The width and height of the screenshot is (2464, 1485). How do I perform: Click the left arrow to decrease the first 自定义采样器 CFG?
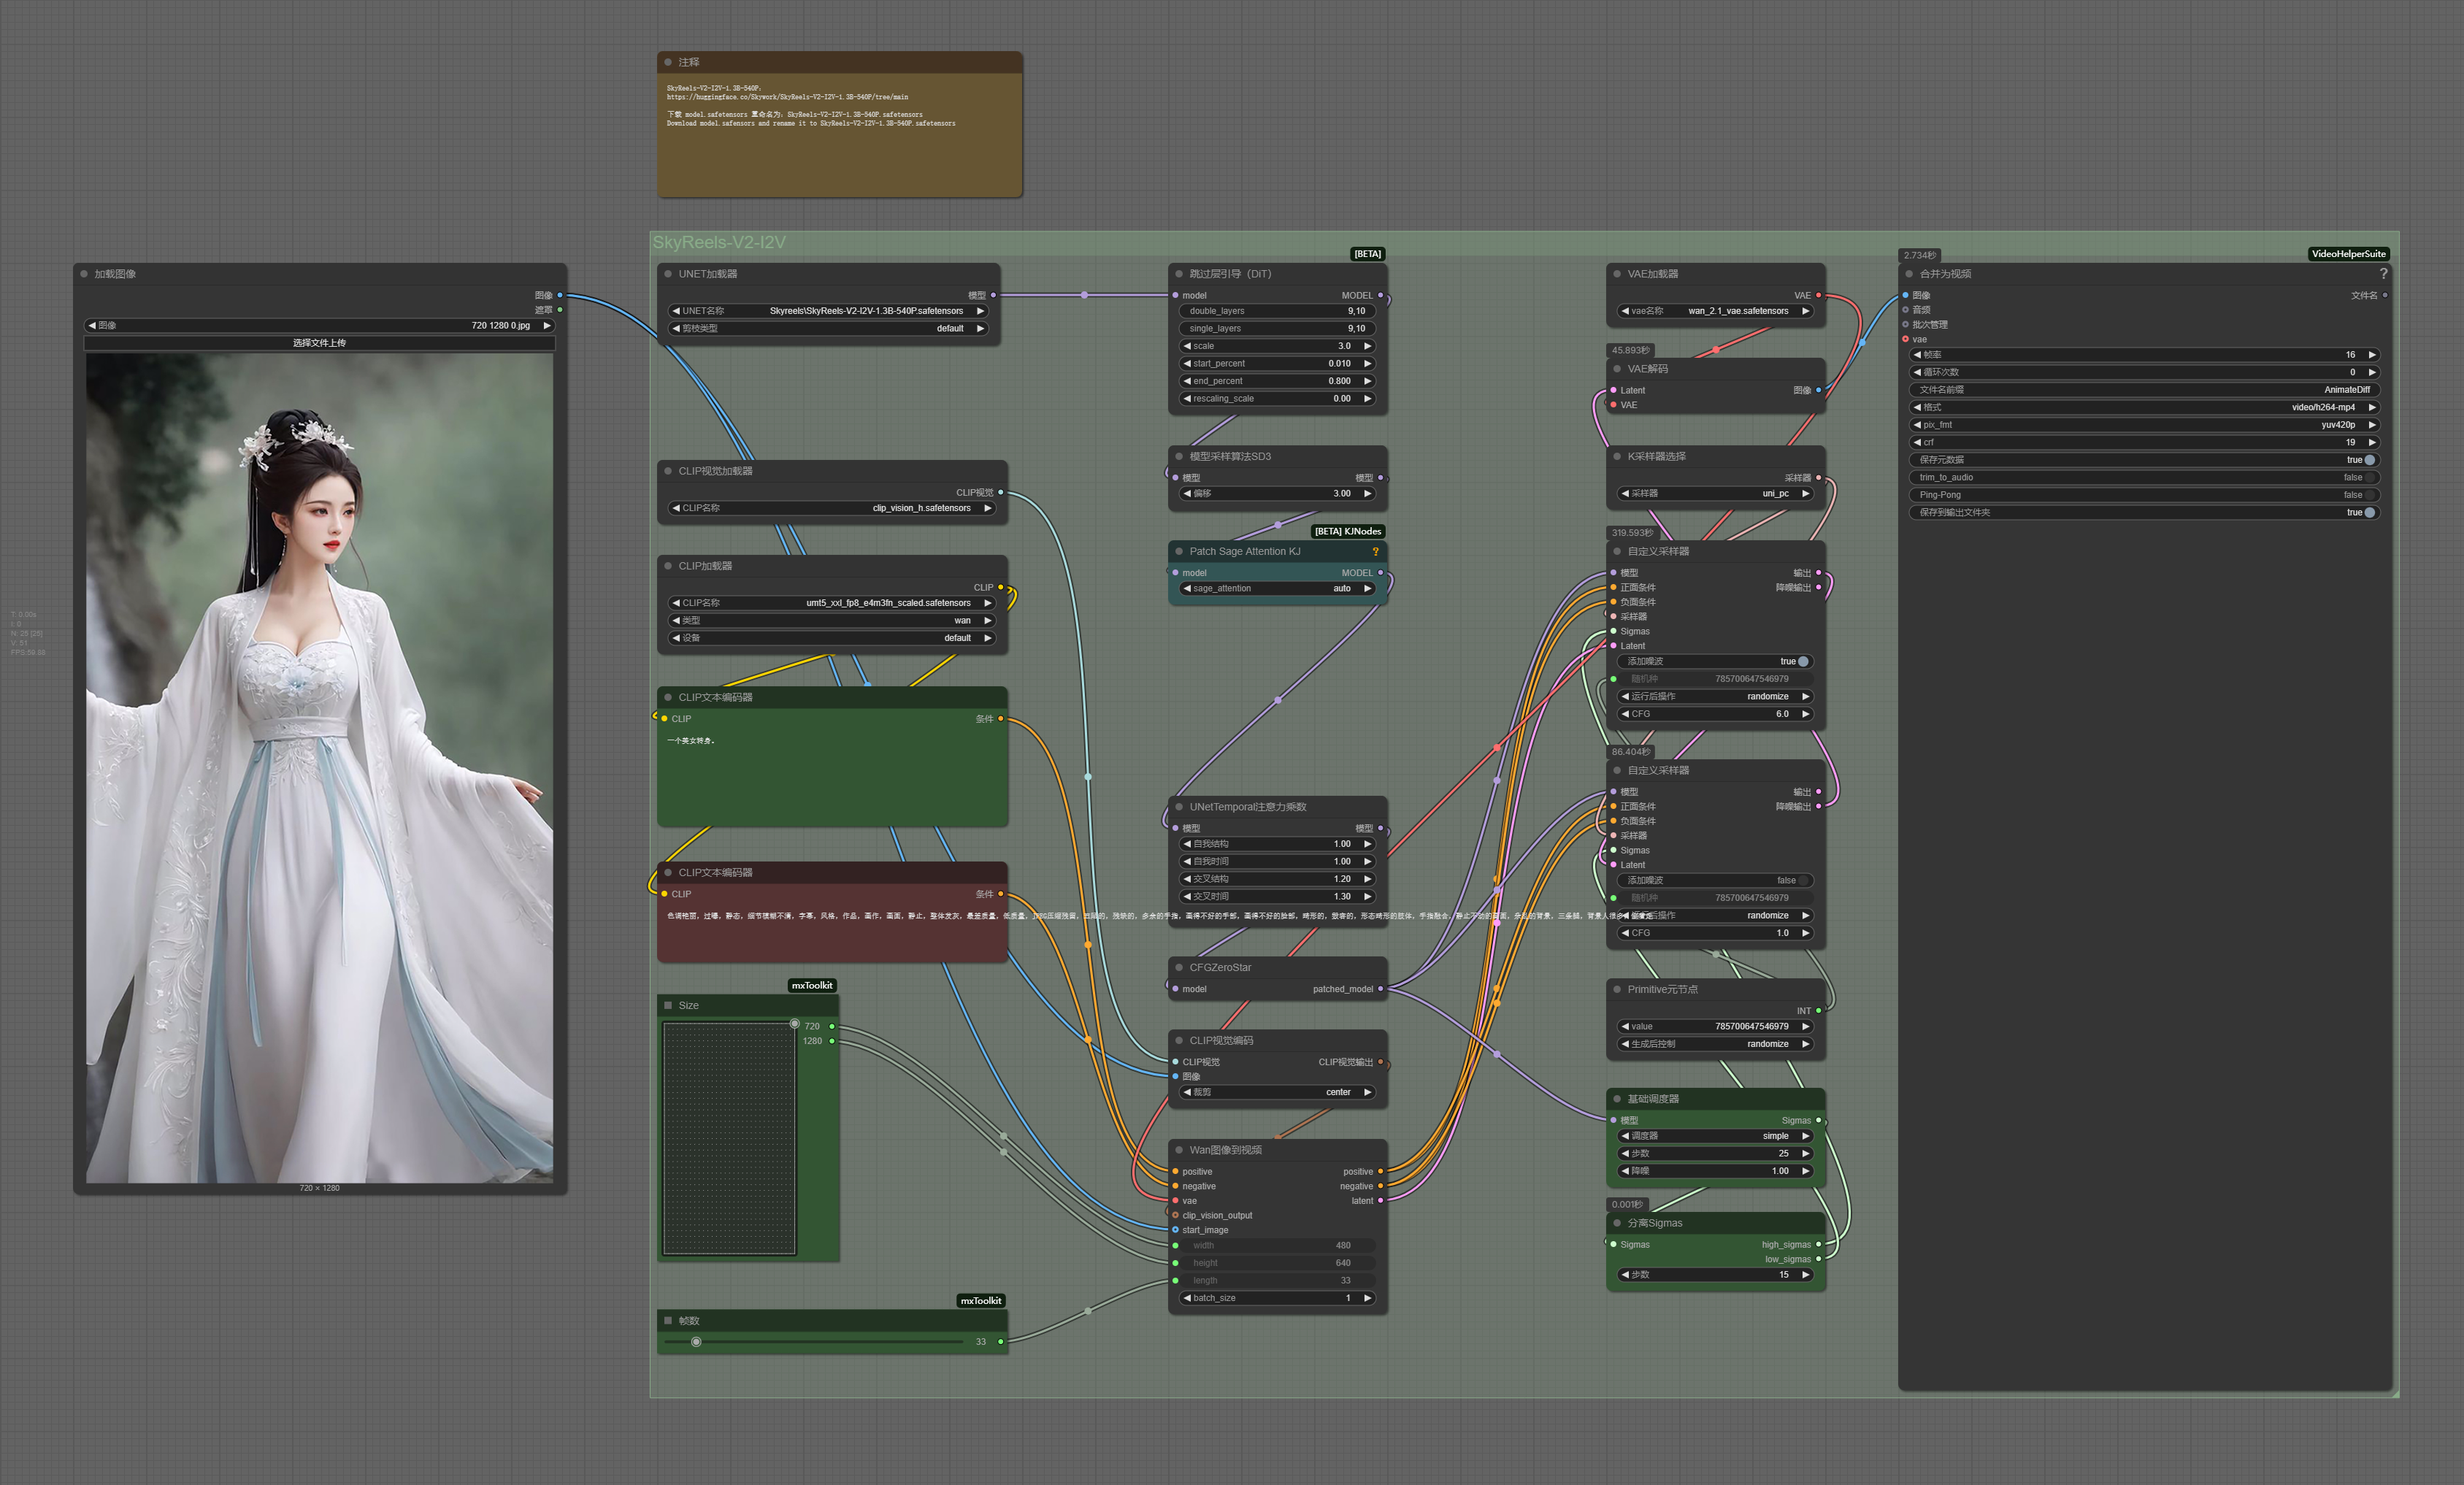(x=1625, y=714)
